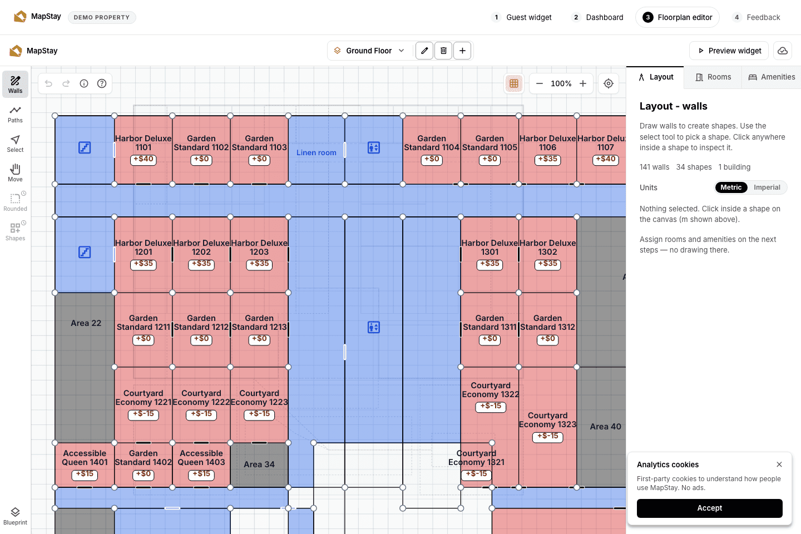The width and height of the screenshot is (801, 534).
Task: Expand the Ground Floor dropdown
Action: 369,51
